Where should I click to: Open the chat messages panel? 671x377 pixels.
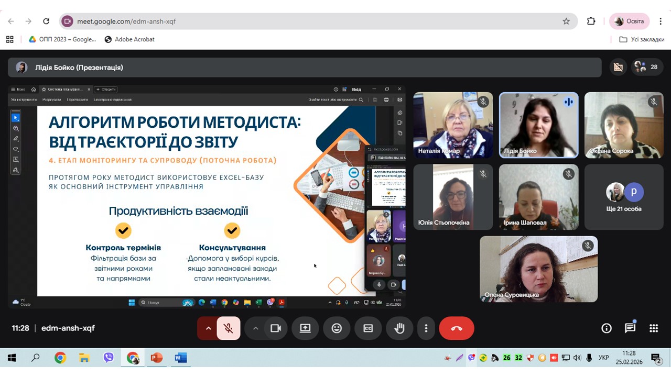pos(630,328)
